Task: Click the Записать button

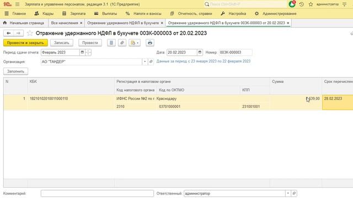Action: point(61,43)
